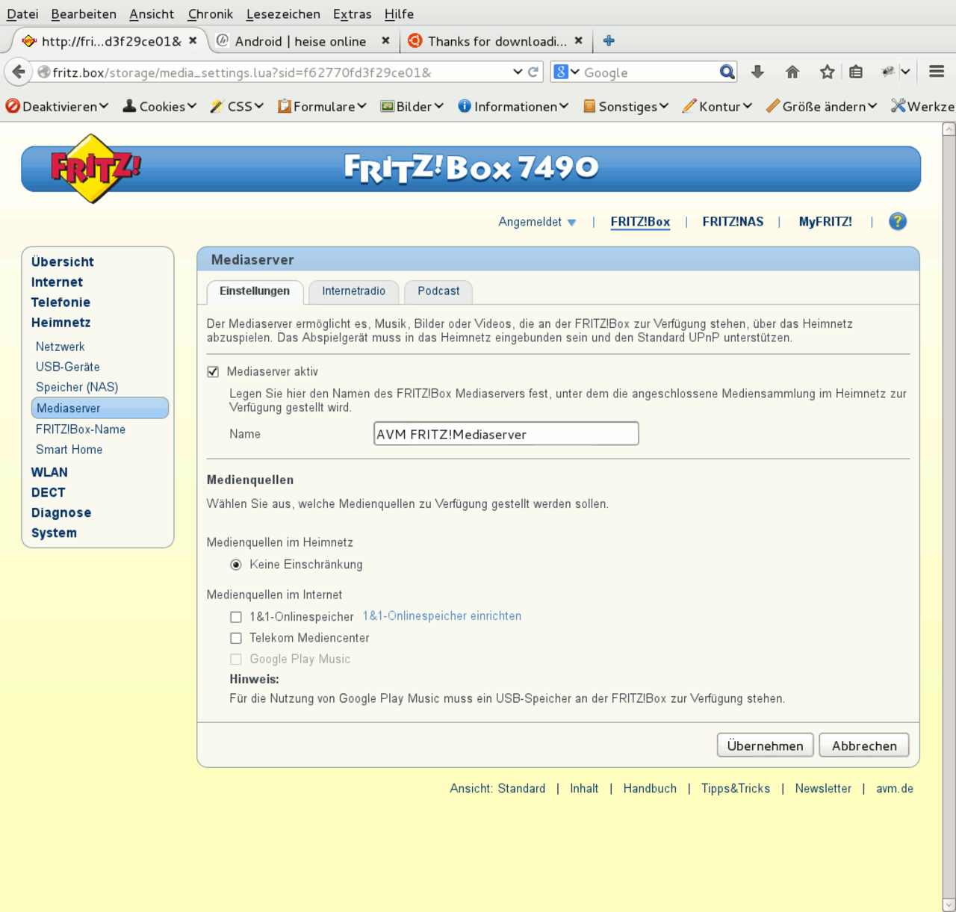Expand the Angemeldet dropdown
The width and height of the screenshot is (956, 912).
tap(537, 222)
